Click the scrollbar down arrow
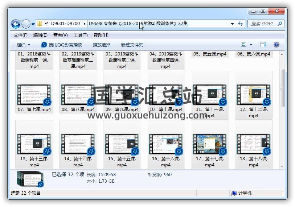The image size is (295, 207). 282,166
